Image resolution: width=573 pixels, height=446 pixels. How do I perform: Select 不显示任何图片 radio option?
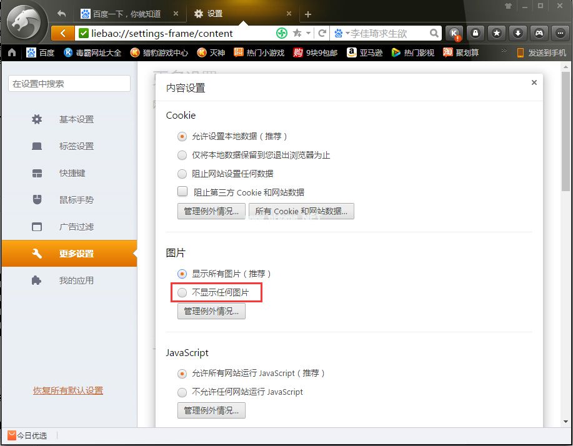tap(182, 292)
